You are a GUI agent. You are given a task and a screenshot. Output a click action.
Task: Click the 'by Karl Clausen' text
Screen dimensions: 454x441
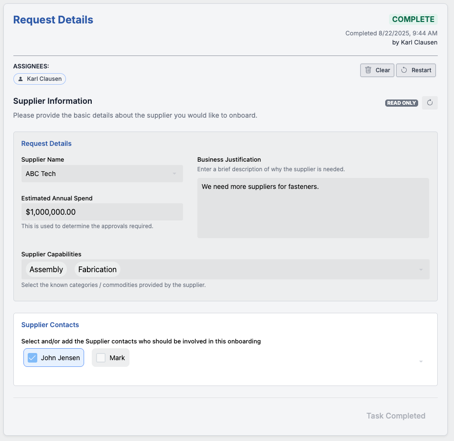(415, 42)
